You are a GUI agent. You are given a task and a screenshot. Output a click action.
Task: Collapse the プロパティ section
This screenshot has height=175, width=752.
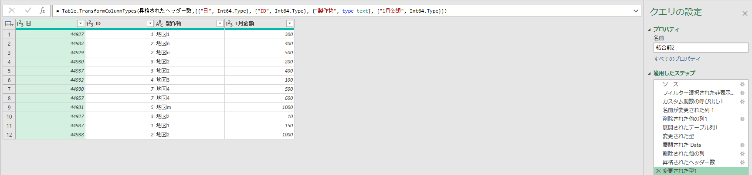point(649,30)
